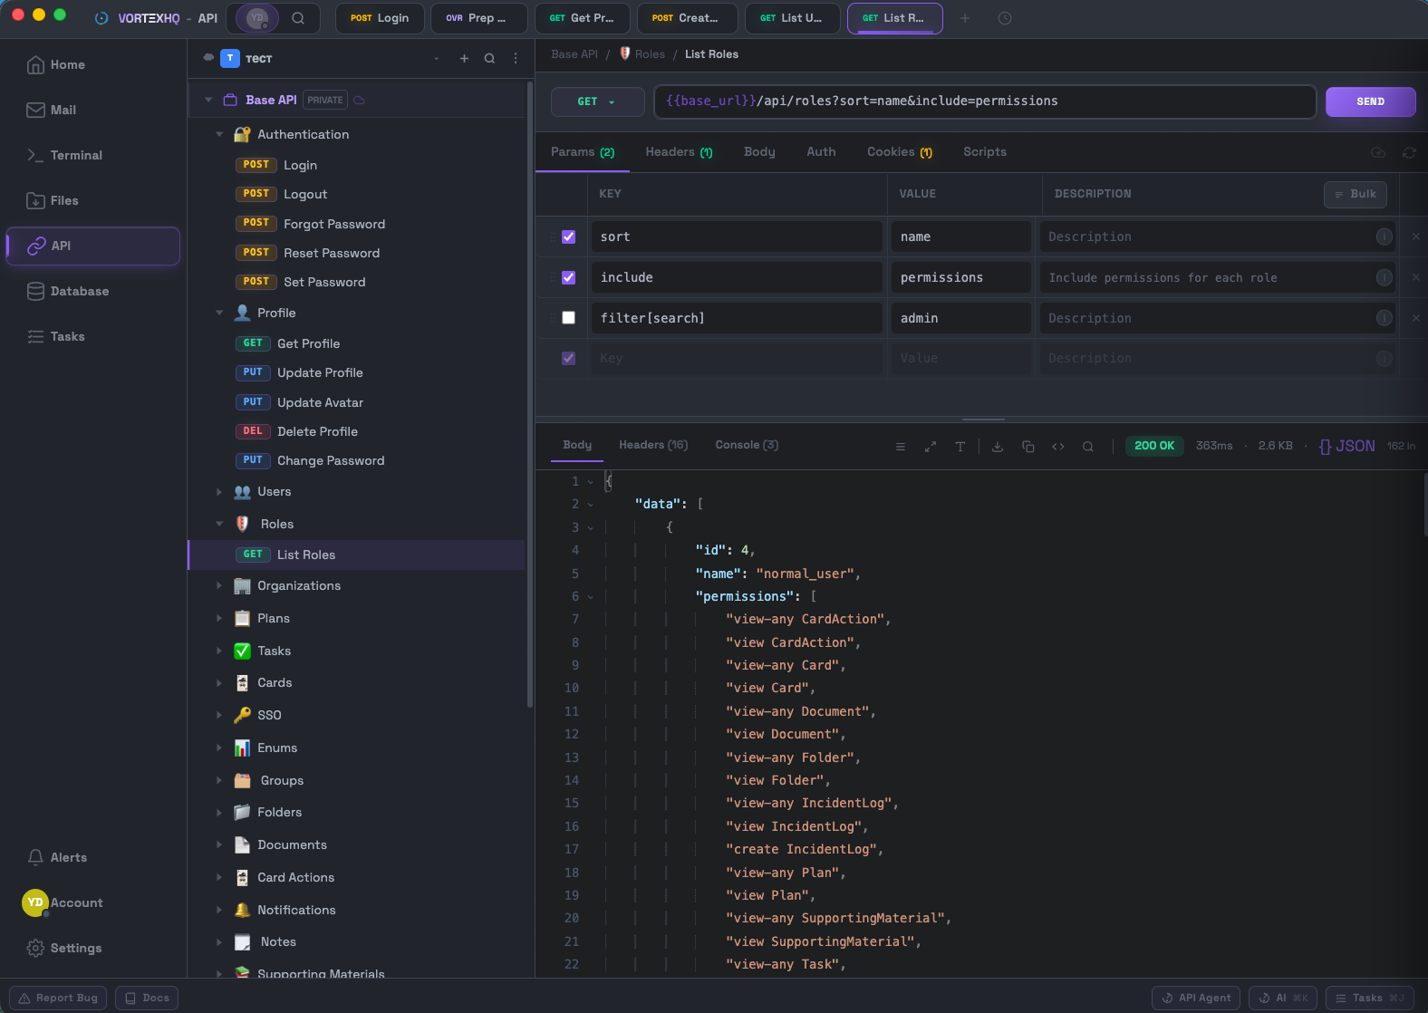The image size is (1428, 1013).
Task: Open Bulk edit for parameters
Action: (1355, 194)
